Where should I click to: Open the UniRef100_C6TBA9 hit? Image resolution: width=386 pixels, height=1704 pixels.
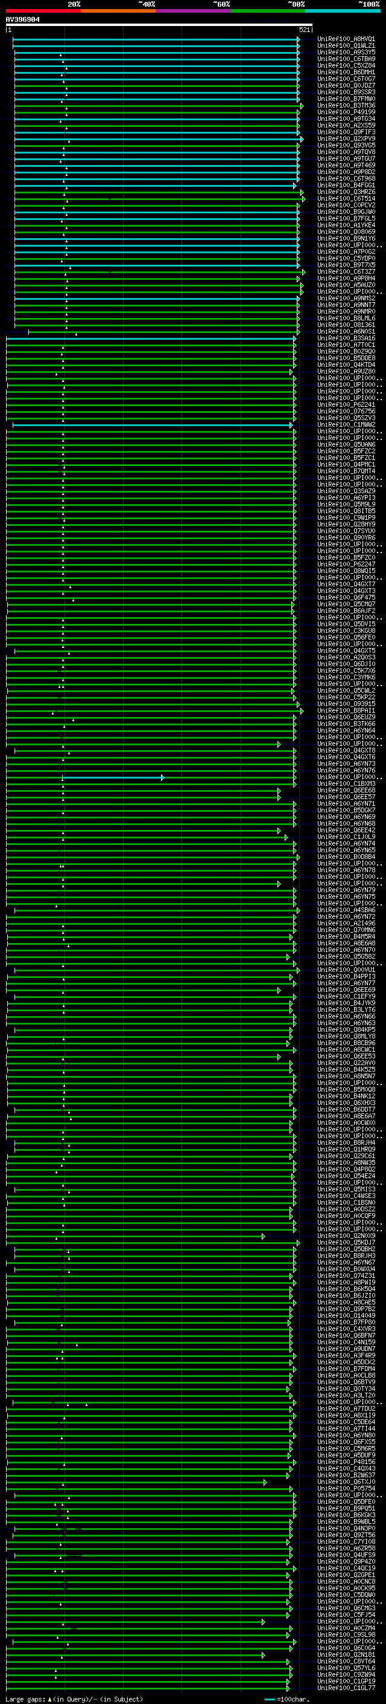click(x=346, y=59)
